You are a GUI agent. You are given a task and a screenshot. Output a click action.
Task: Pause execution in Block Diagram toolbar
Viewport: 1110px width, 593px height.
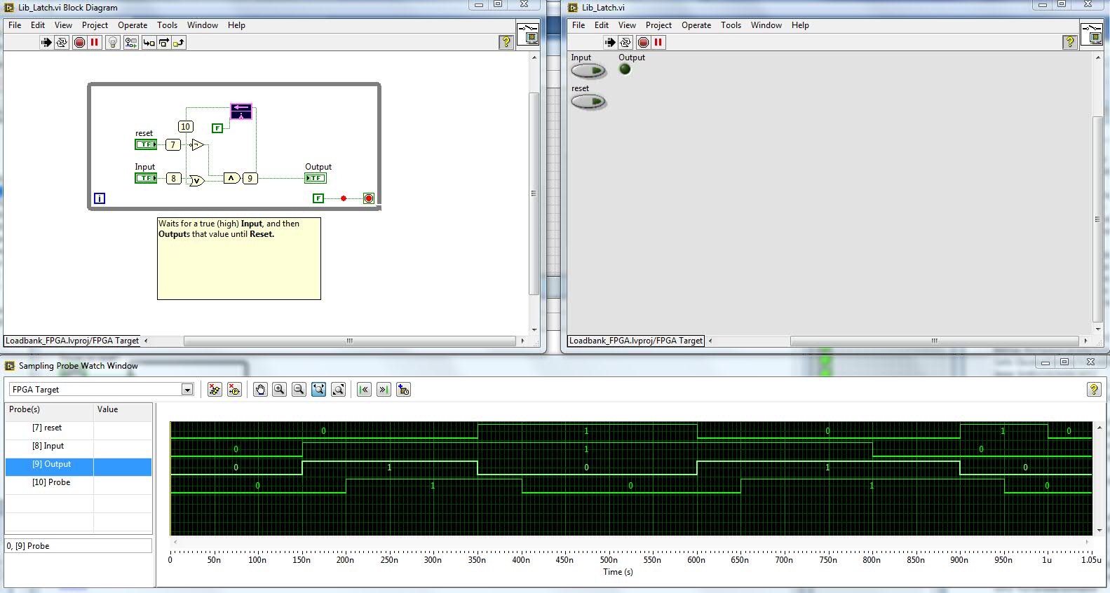95,43
